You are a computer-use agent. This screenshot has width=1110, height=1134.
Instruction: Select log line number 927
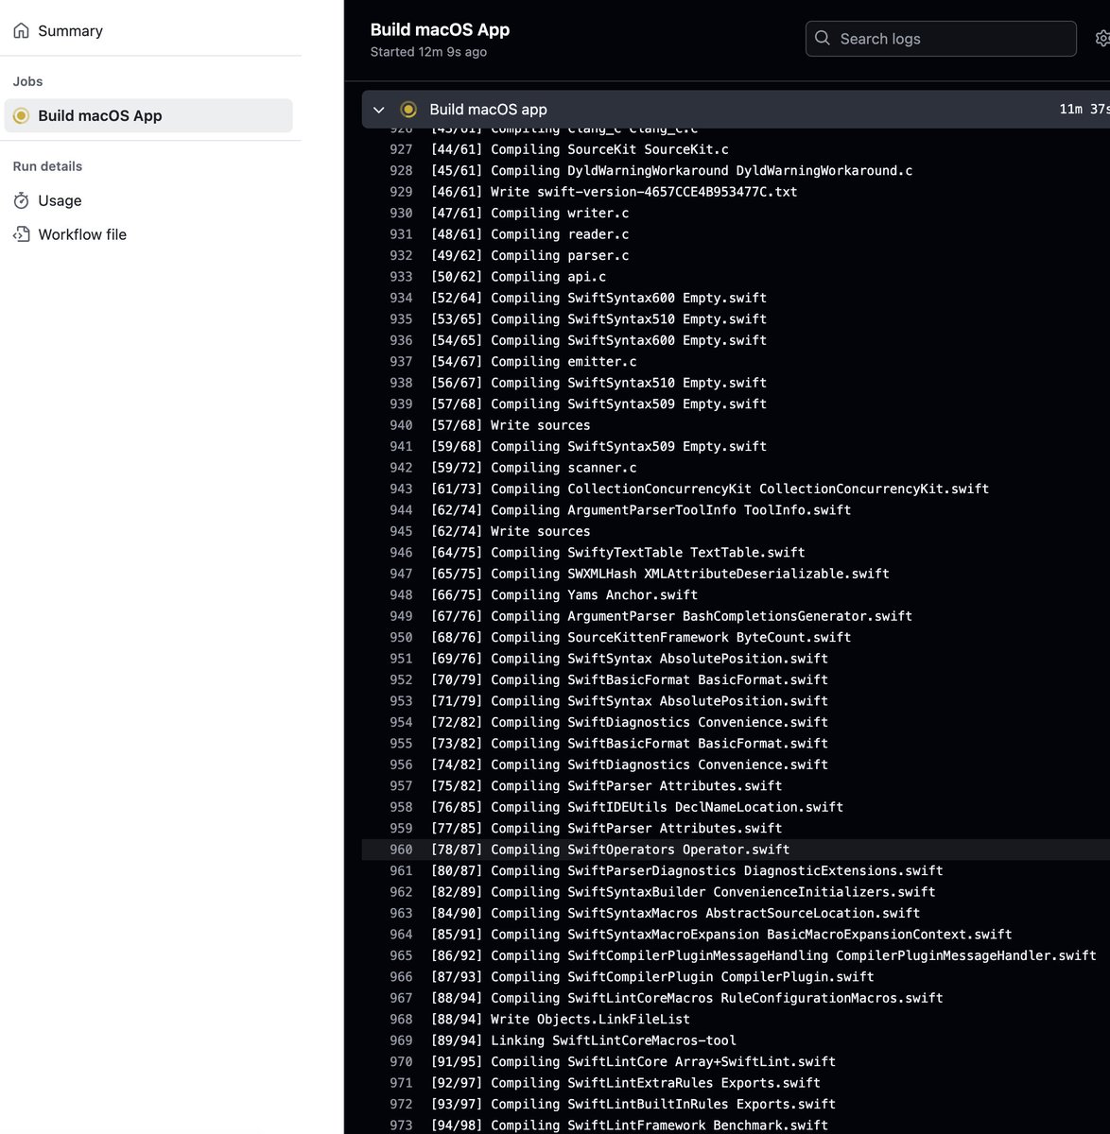pos(401,149)
